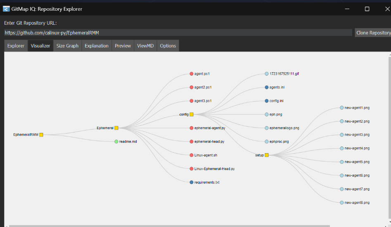391x227 pixels.
Task: Select the new-agent3.png node circle
Action: (341, 135)
